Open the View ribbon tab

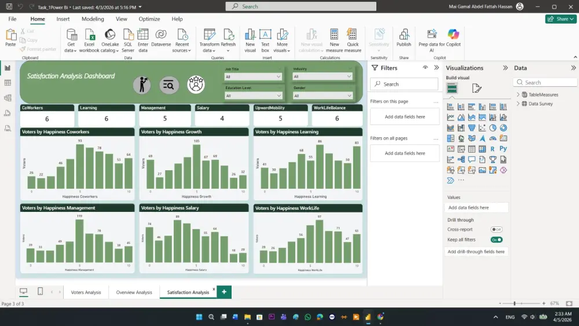click(121, 19)
